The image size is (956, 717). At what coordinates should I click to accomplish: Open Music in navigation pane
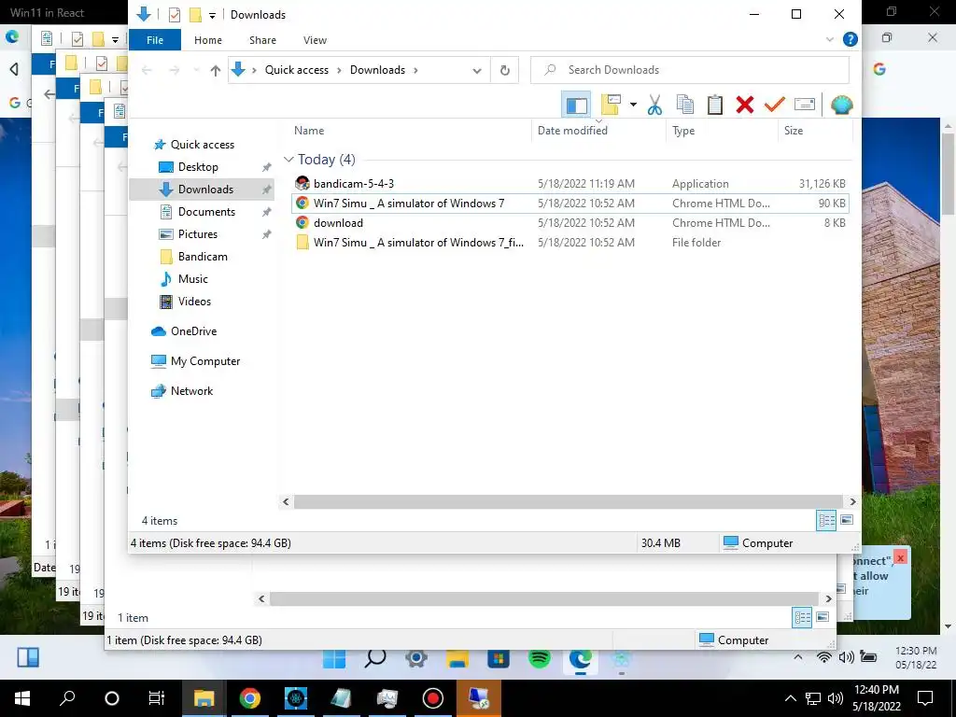pos(192,279)
